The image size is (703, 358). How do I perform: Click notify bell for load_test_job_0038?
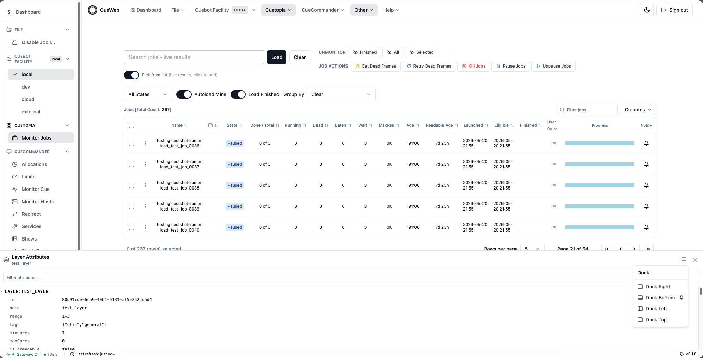pos(646,185)
